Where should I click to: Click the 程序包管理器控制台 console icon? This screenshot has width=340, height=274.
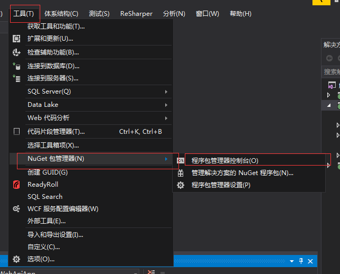[x=181, y=161]
